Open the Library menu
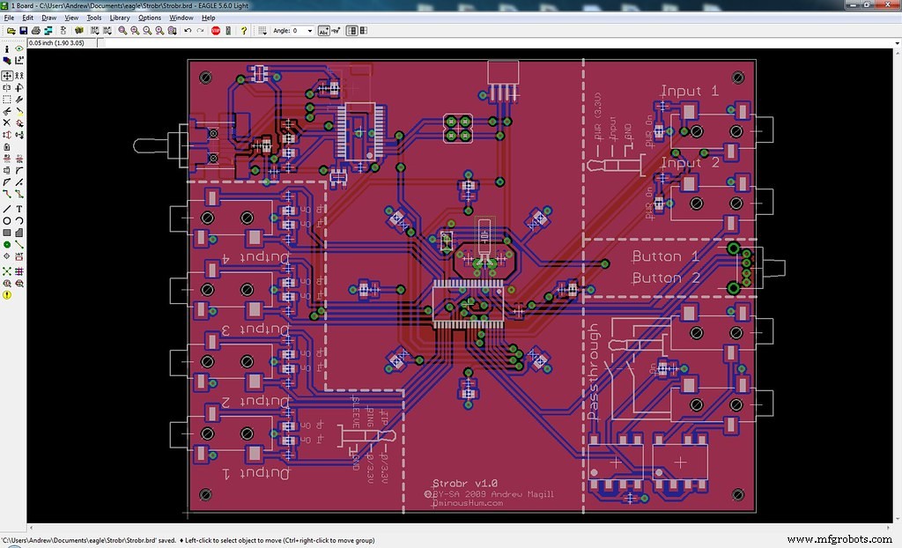This screenshot has height=548, width=902. 121,17
